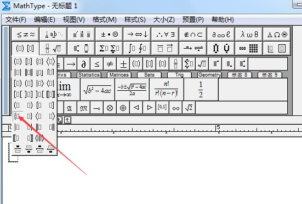
Task: Insert the one-half fraction expression
Action: pyautogui.click(x=201, y=89)
